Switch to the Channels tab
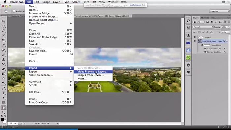The width and height of the screenshot is (231, 130). [205, 18]
